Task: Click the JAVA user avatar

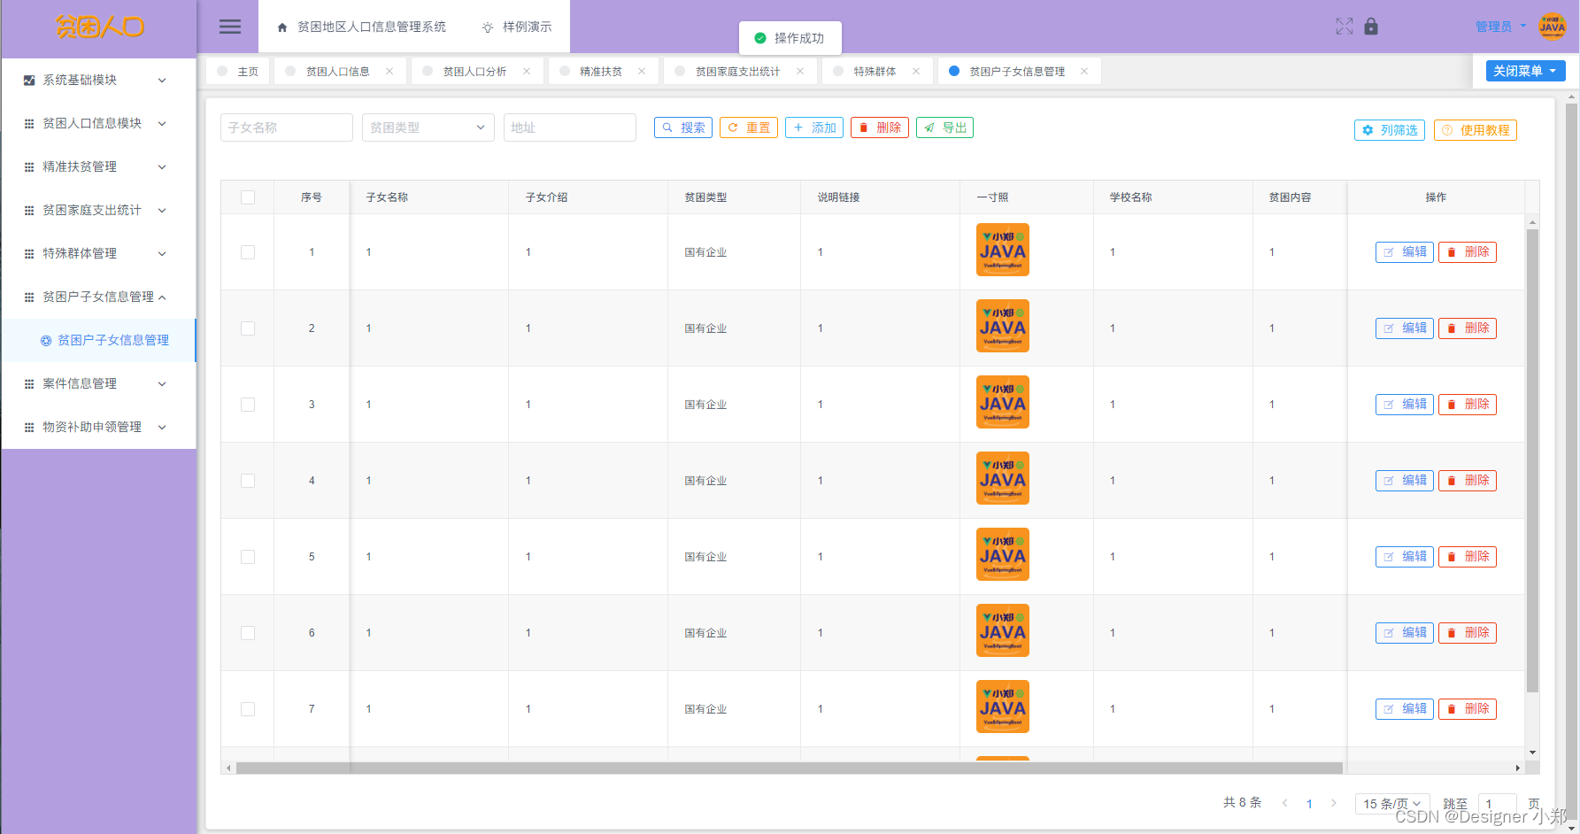Action: coord(1553,27)
